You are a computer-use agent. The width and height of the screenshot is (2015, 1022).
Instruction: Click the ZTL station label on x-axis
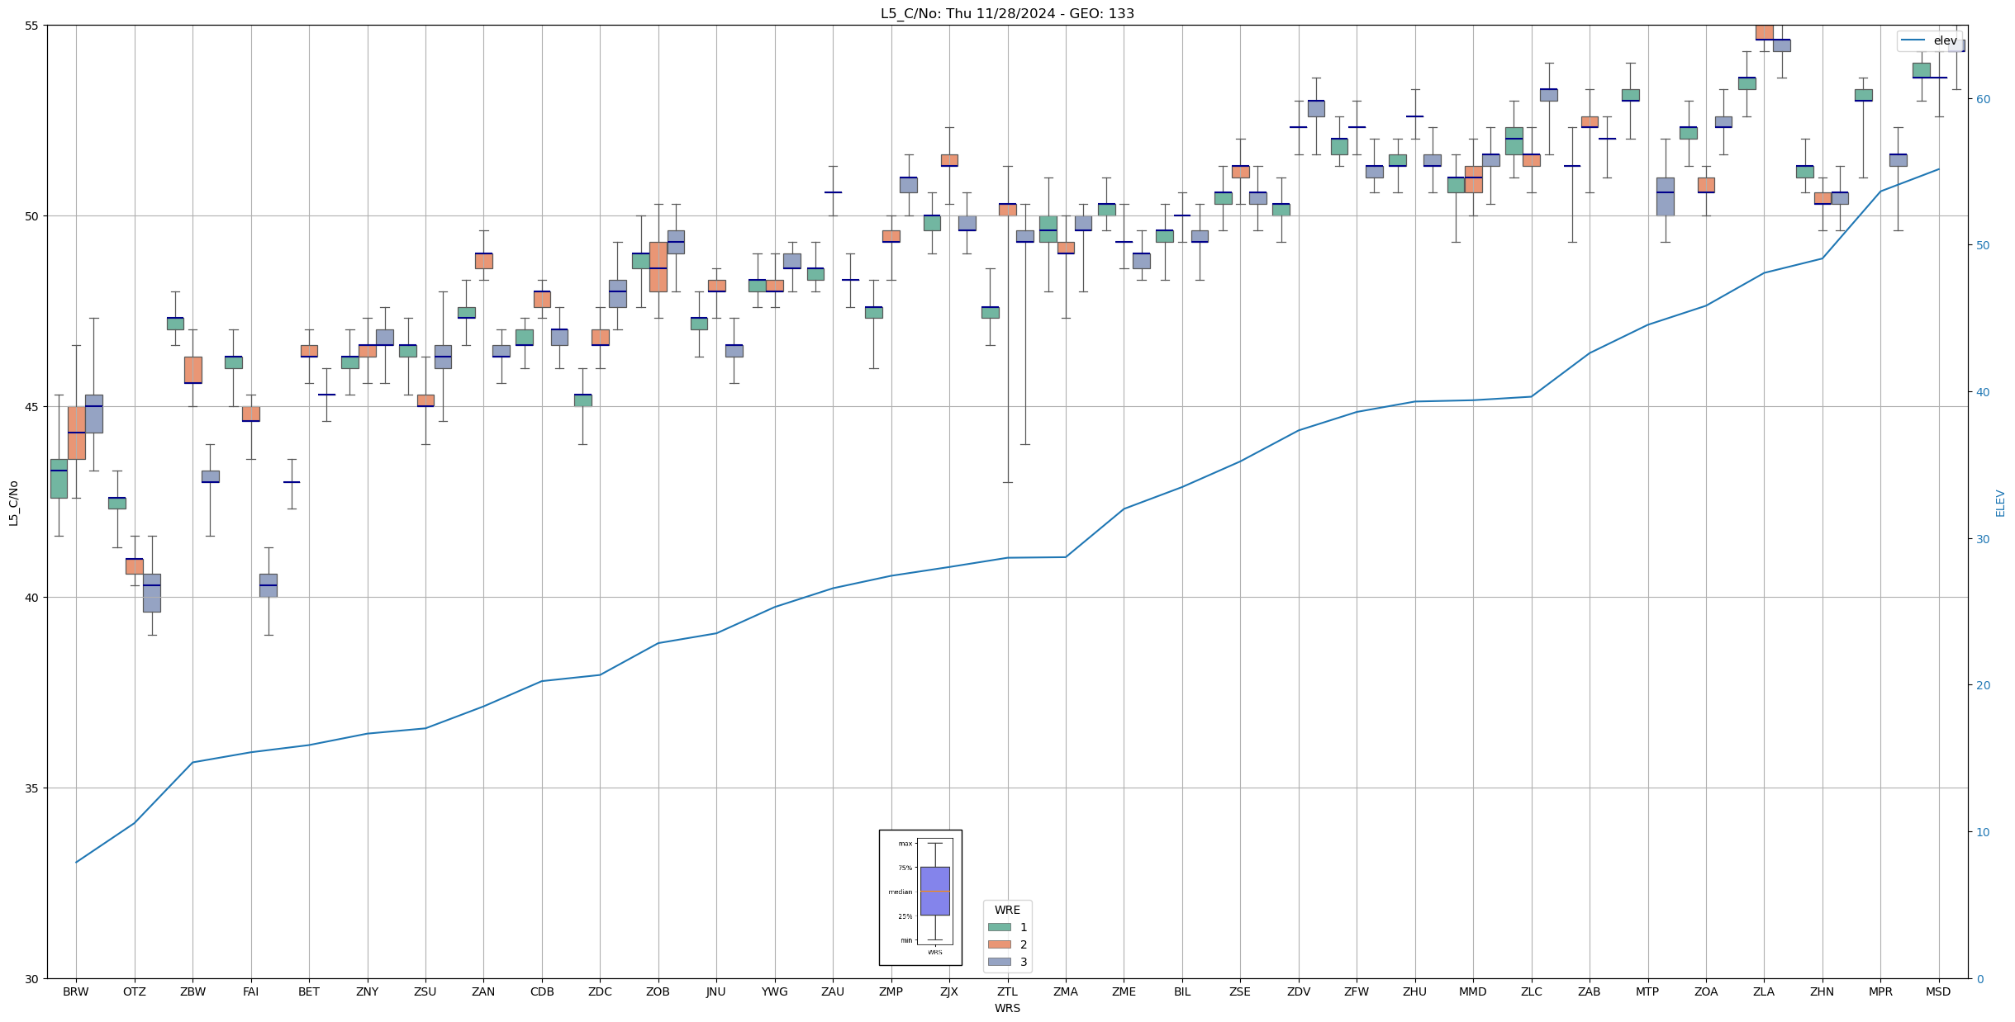click(1007, 991)
